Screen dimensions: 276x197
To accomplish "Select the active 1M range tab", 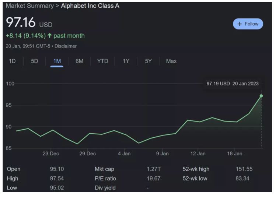I will click(57, 61).
